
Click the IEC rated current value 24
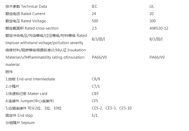click(x=94, y=14)
